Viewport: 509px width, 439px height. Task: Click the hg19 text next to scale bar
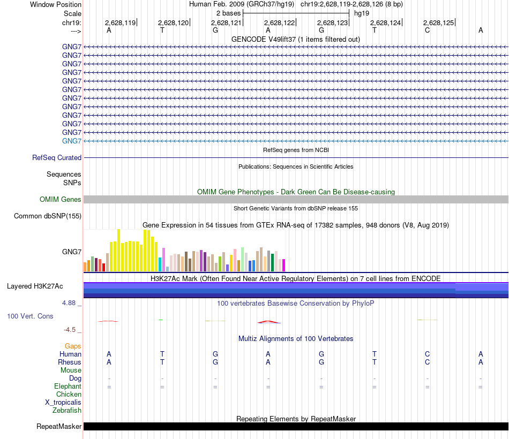362,13
